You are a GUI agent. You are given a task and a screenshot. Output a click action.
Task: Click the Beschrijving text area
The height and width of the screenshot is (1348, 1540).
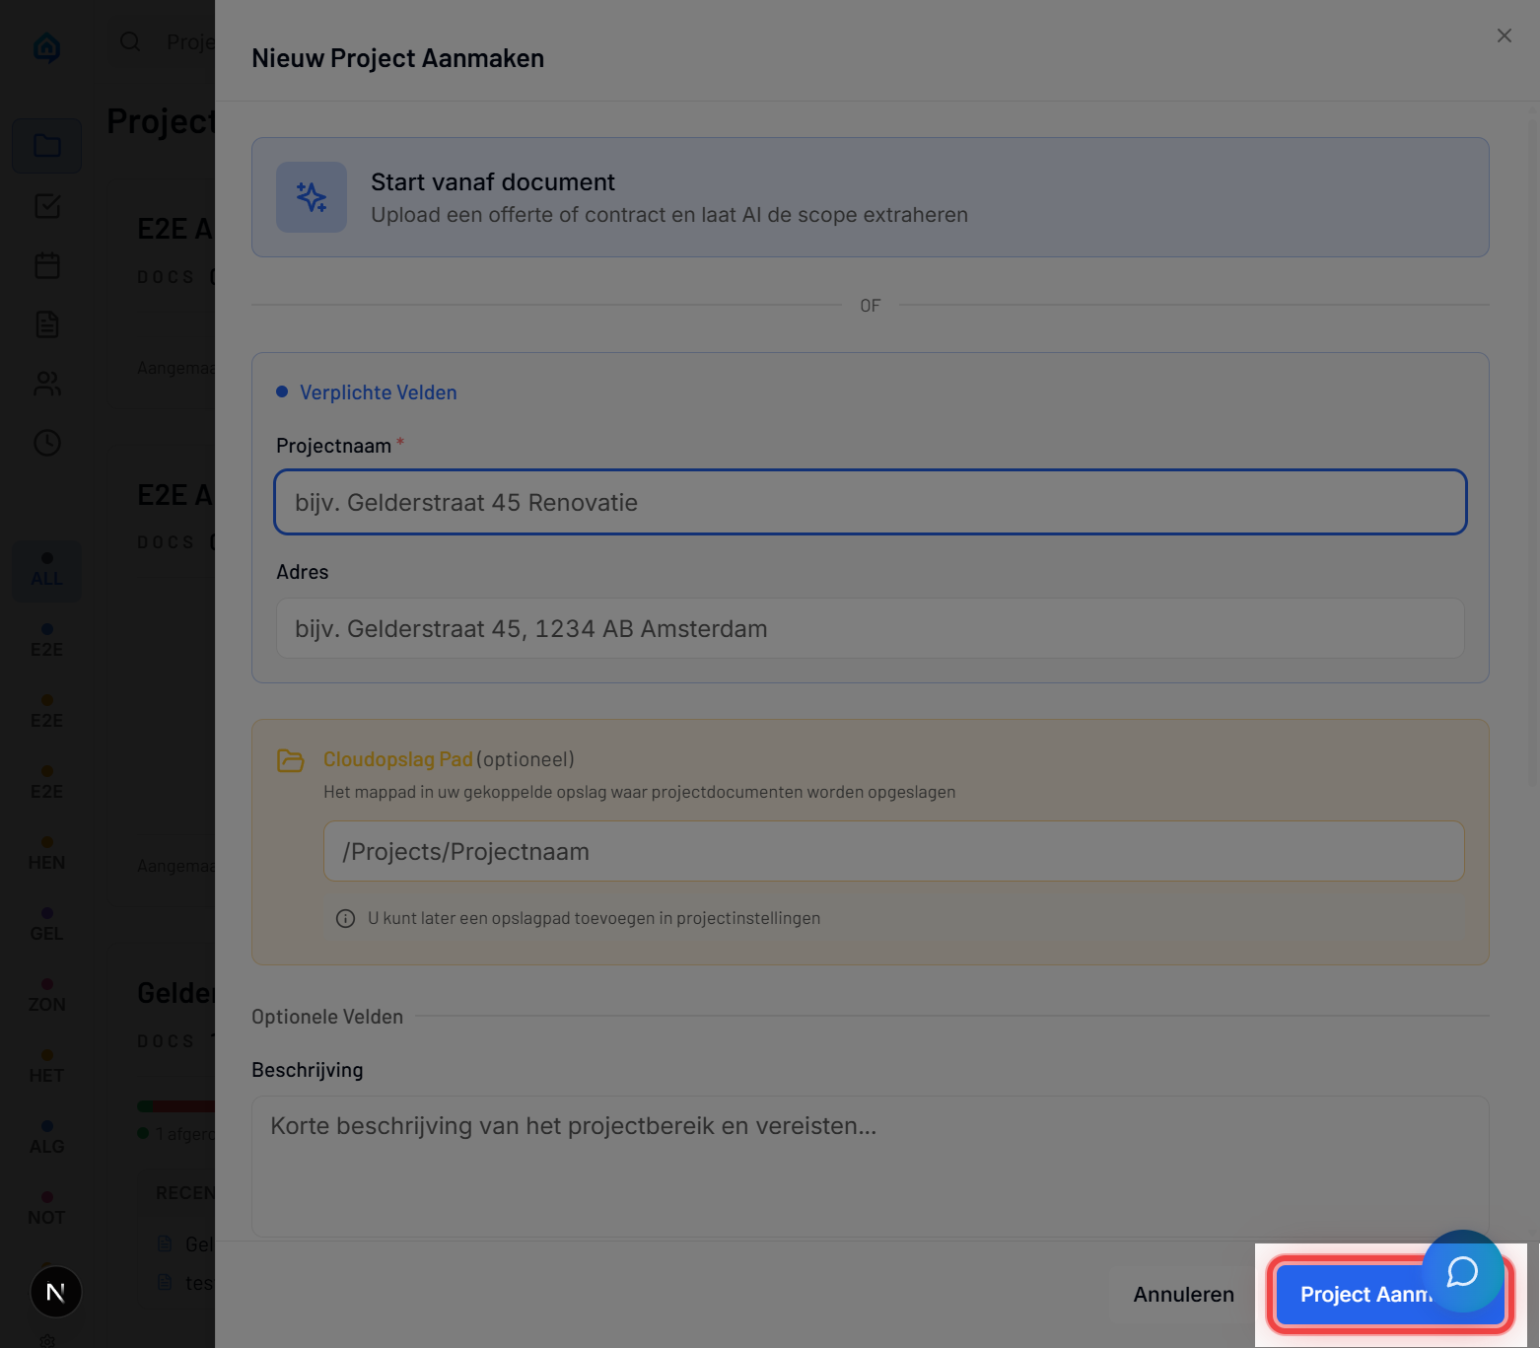coord(870,1166)
